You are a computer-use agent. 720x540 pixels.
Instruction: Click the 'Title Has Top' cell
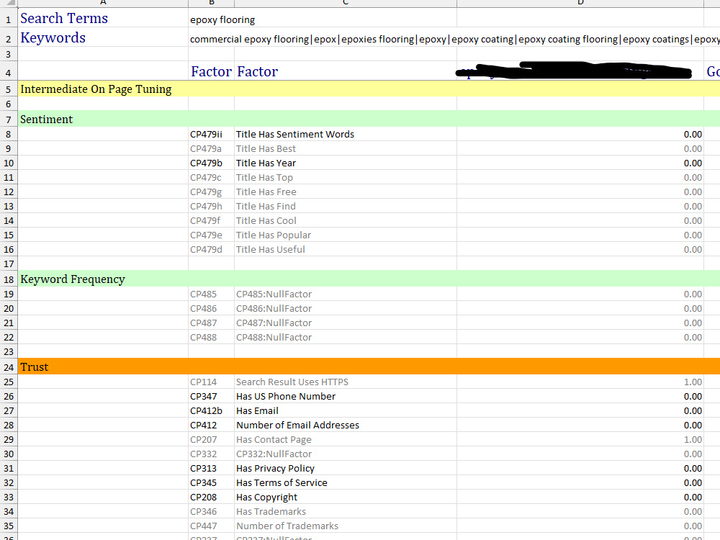tap(346, 177)
